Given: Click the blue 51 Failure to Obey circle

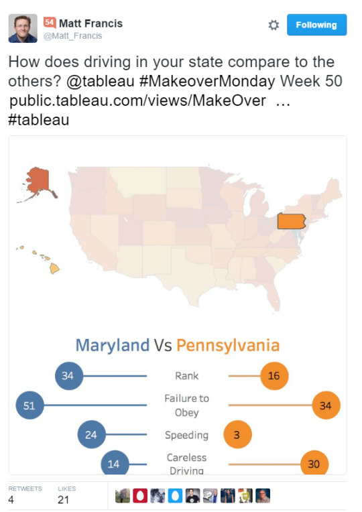Looking at the screenshot, I should [x=29, y=405].
